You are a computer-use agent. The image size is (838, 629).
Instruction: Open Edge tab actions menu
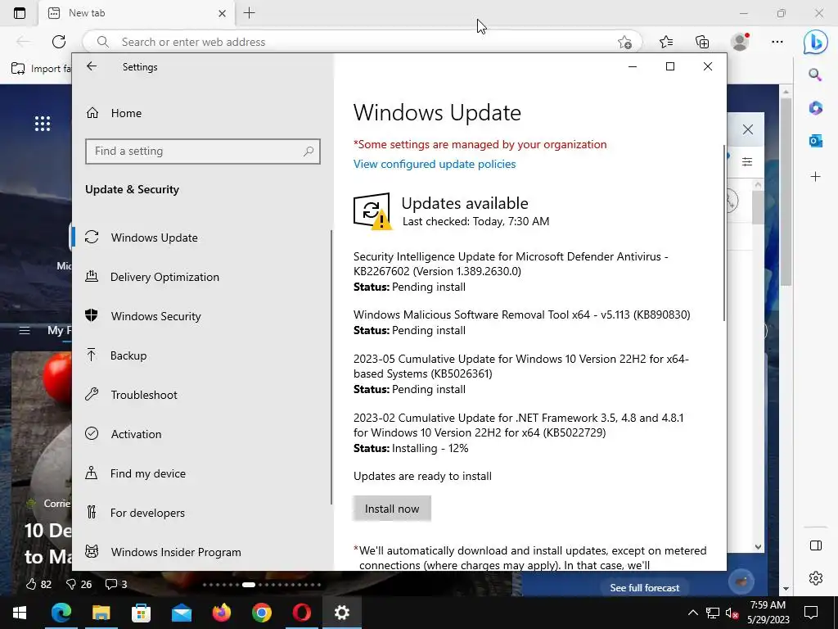point(20,13)
